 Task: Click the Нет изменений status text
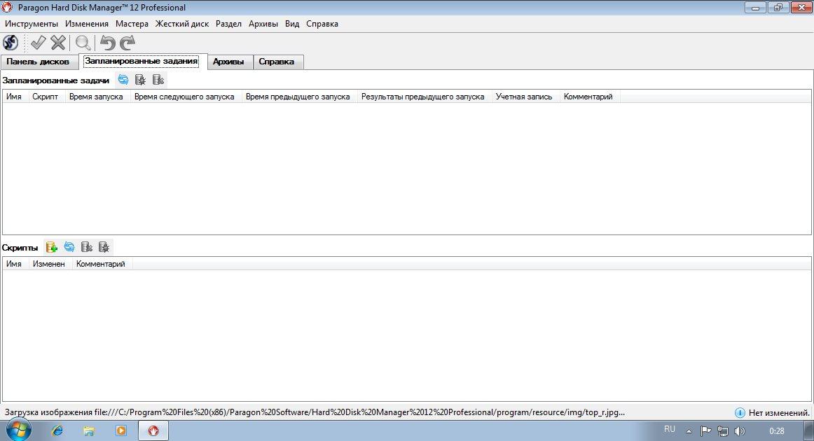pyautogui.click(x=779, y=413)
